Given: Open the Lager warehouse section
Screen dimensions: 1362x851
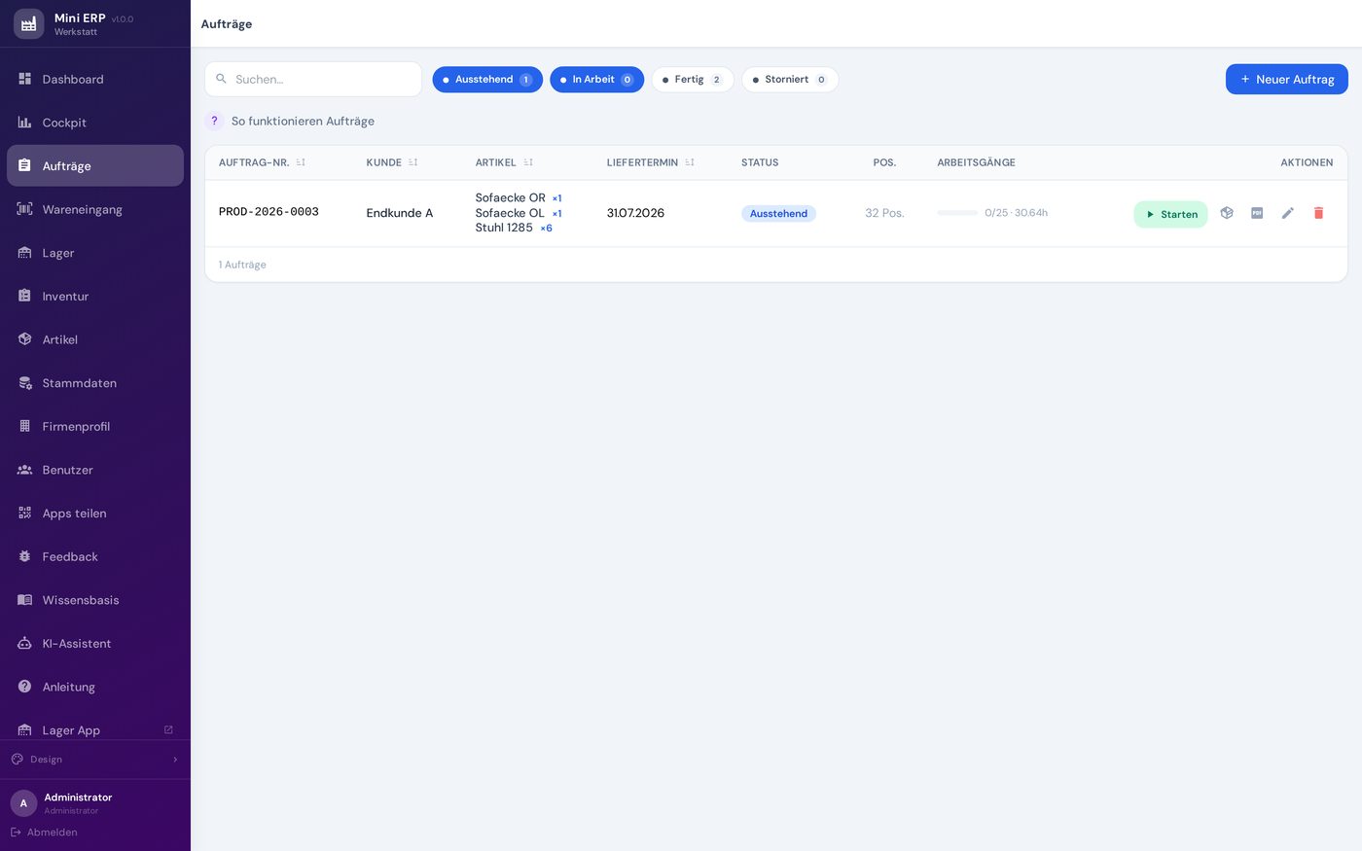Looking at the screenshot, I should tap(95, 253).
